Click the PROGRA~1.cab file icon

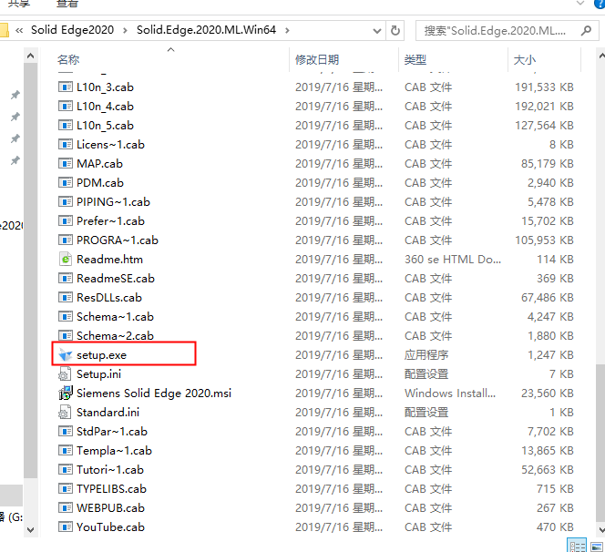tap(66, 240)
